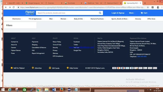Open Firefox from the taskbar
The height and width of the screenshot is (92, 163).
[x=61, y=90]
